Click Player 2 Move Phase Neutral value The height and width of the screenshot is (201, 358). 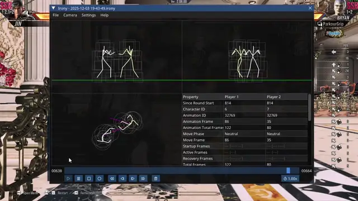[x=274, y=134]
